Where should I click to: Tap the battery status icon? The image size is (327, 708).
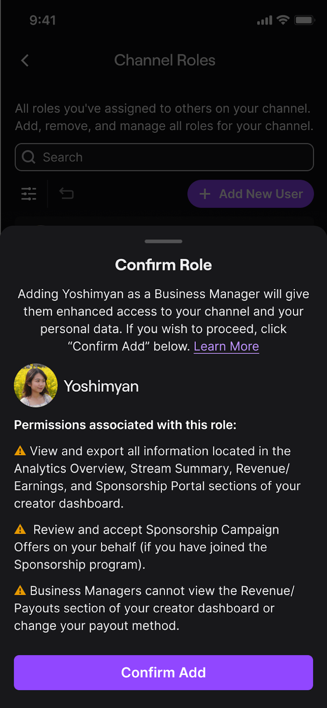pos(304,20)
